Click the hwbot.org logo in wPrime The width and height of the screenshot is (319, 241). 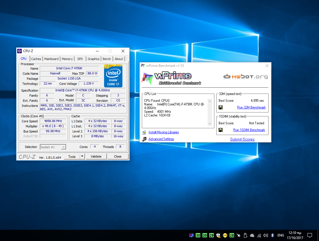click(x=246, y=76)
